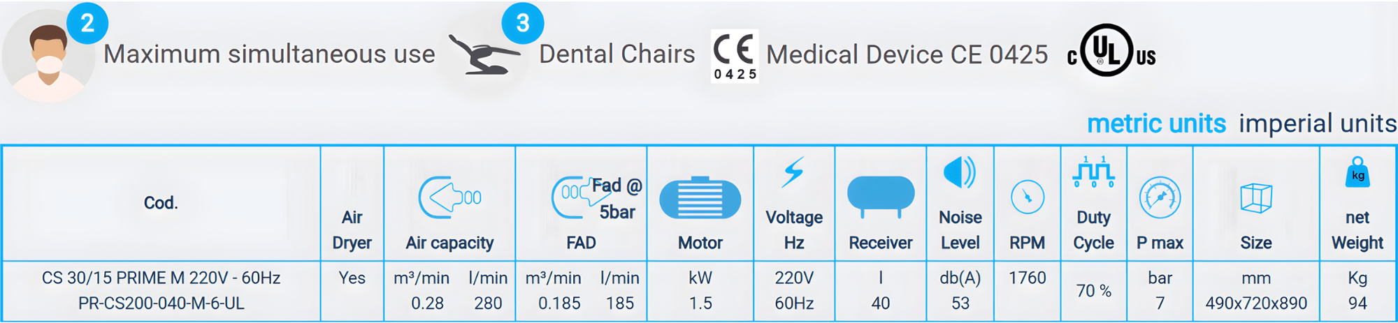1398x323 pixels.
Task: Click the CS 30/15 PRIME M model name
Action: click(x=161, y=278)
